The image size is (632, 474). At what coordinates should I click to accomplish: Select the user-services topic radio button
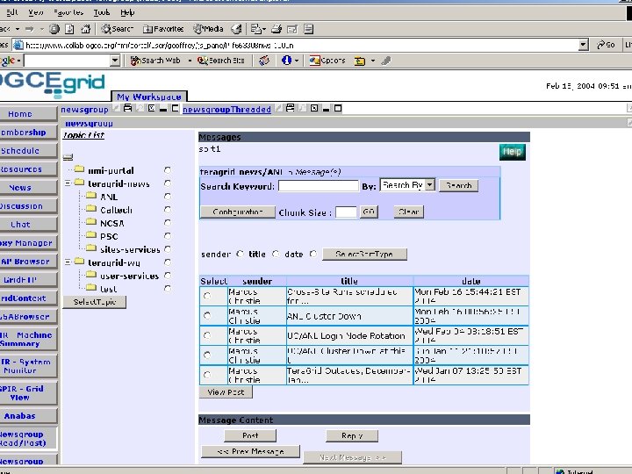pos(168,276)
